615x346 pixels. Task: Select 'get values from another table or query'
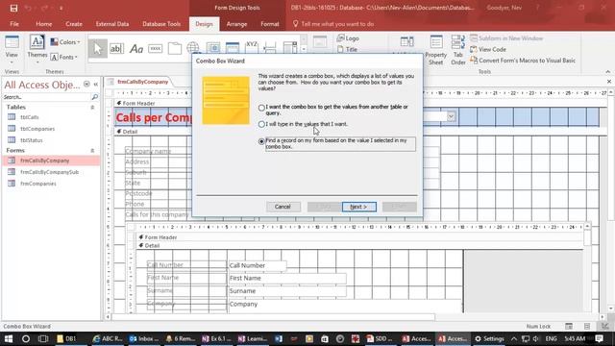coord(261,108)
